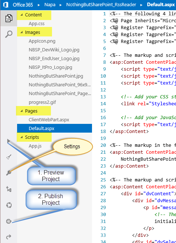176x243 pixels.
Task: Open ClientWebPart.aspx page file
Action: [x=49, y=119]
